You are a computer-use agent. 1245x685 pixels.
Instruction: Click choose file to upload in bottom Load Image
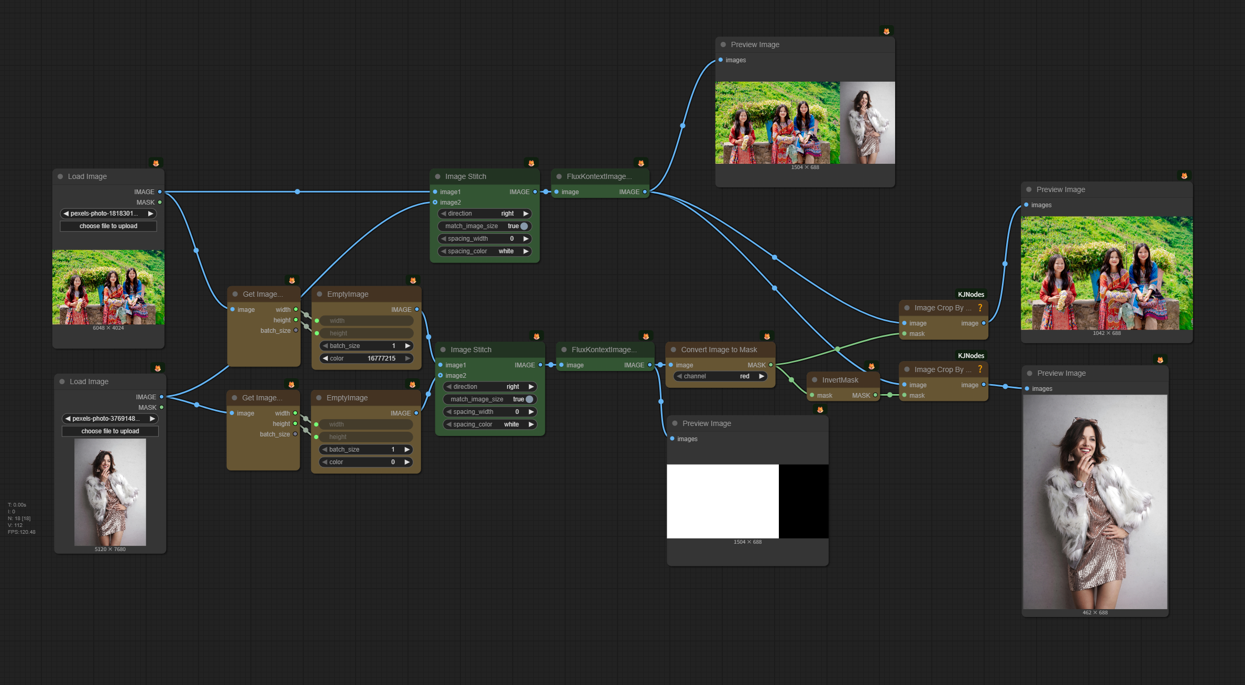(110, 431)
